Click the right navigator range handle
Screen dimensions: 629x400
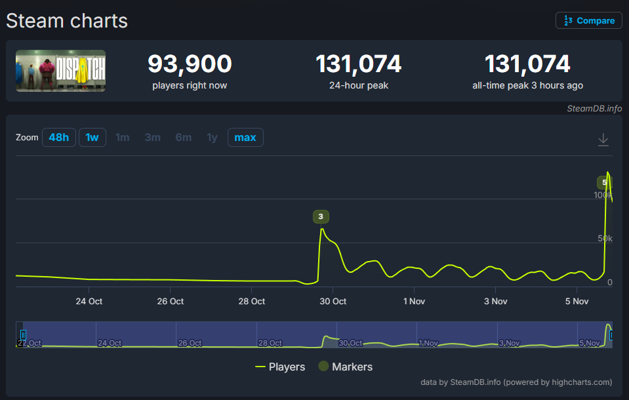tap(611, 335)
